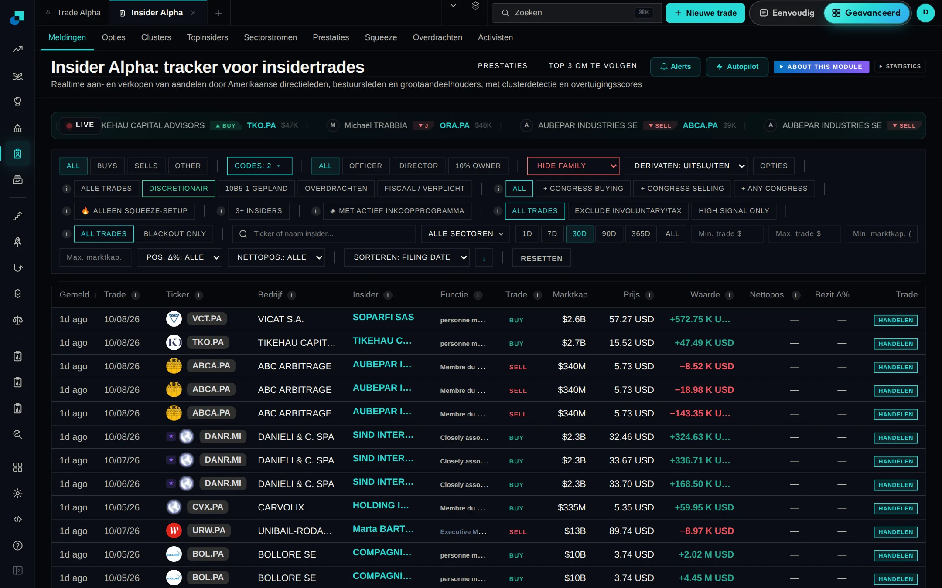Toggle ALLEEN SQUEEZE-SETUP filter

[134, 211]
